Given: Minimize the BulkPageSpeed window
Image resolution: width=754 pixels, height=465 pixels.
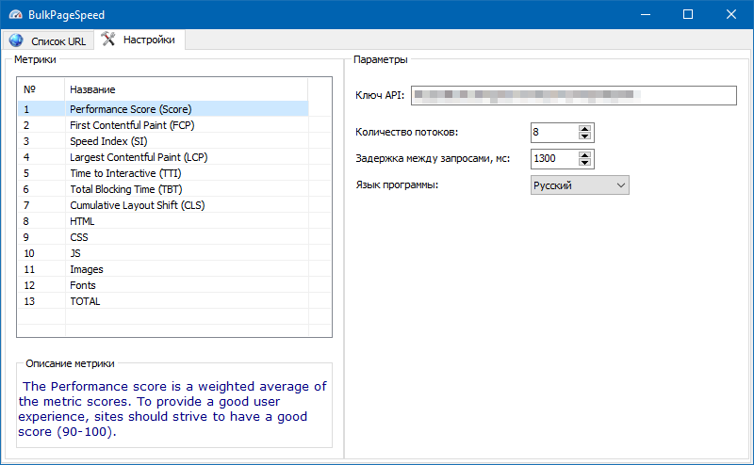Looking at the screenshot, I should [x=646, y=14].
